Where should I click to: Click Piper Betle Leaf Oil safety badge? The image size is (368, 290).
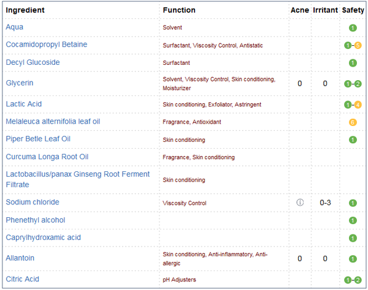353,139
